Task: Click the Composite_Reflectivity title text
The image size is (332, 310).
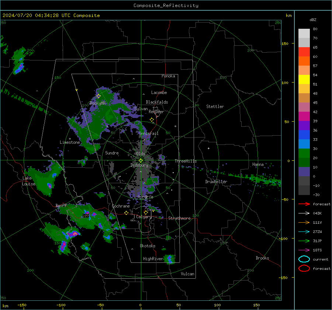Action: coord(166,6)
